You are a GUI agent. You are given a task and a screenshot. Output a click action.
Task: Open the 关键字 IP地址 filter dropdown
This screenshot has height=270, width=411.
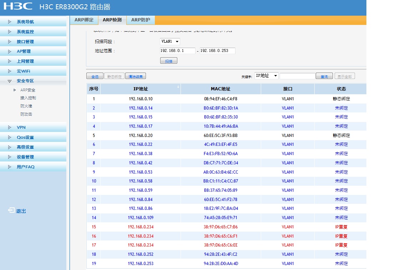pyautogui.click(x=266, y=76)
